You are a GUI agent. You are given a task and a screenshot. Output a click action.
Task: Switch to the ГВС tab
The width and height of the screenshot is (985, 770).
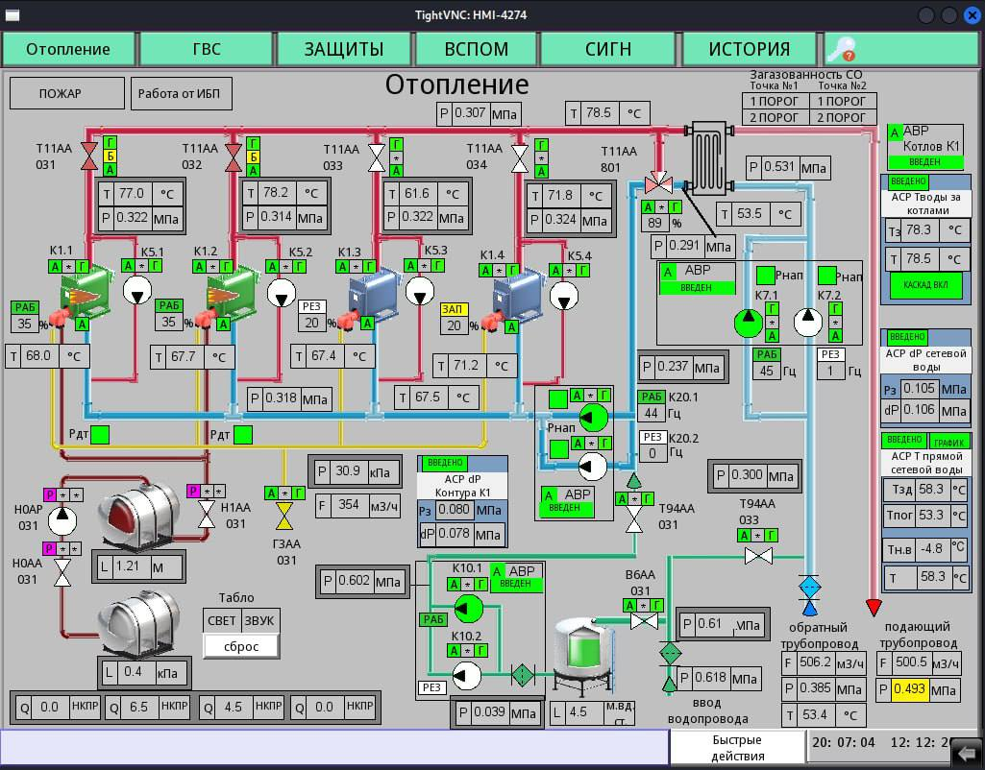coord(207,49)
